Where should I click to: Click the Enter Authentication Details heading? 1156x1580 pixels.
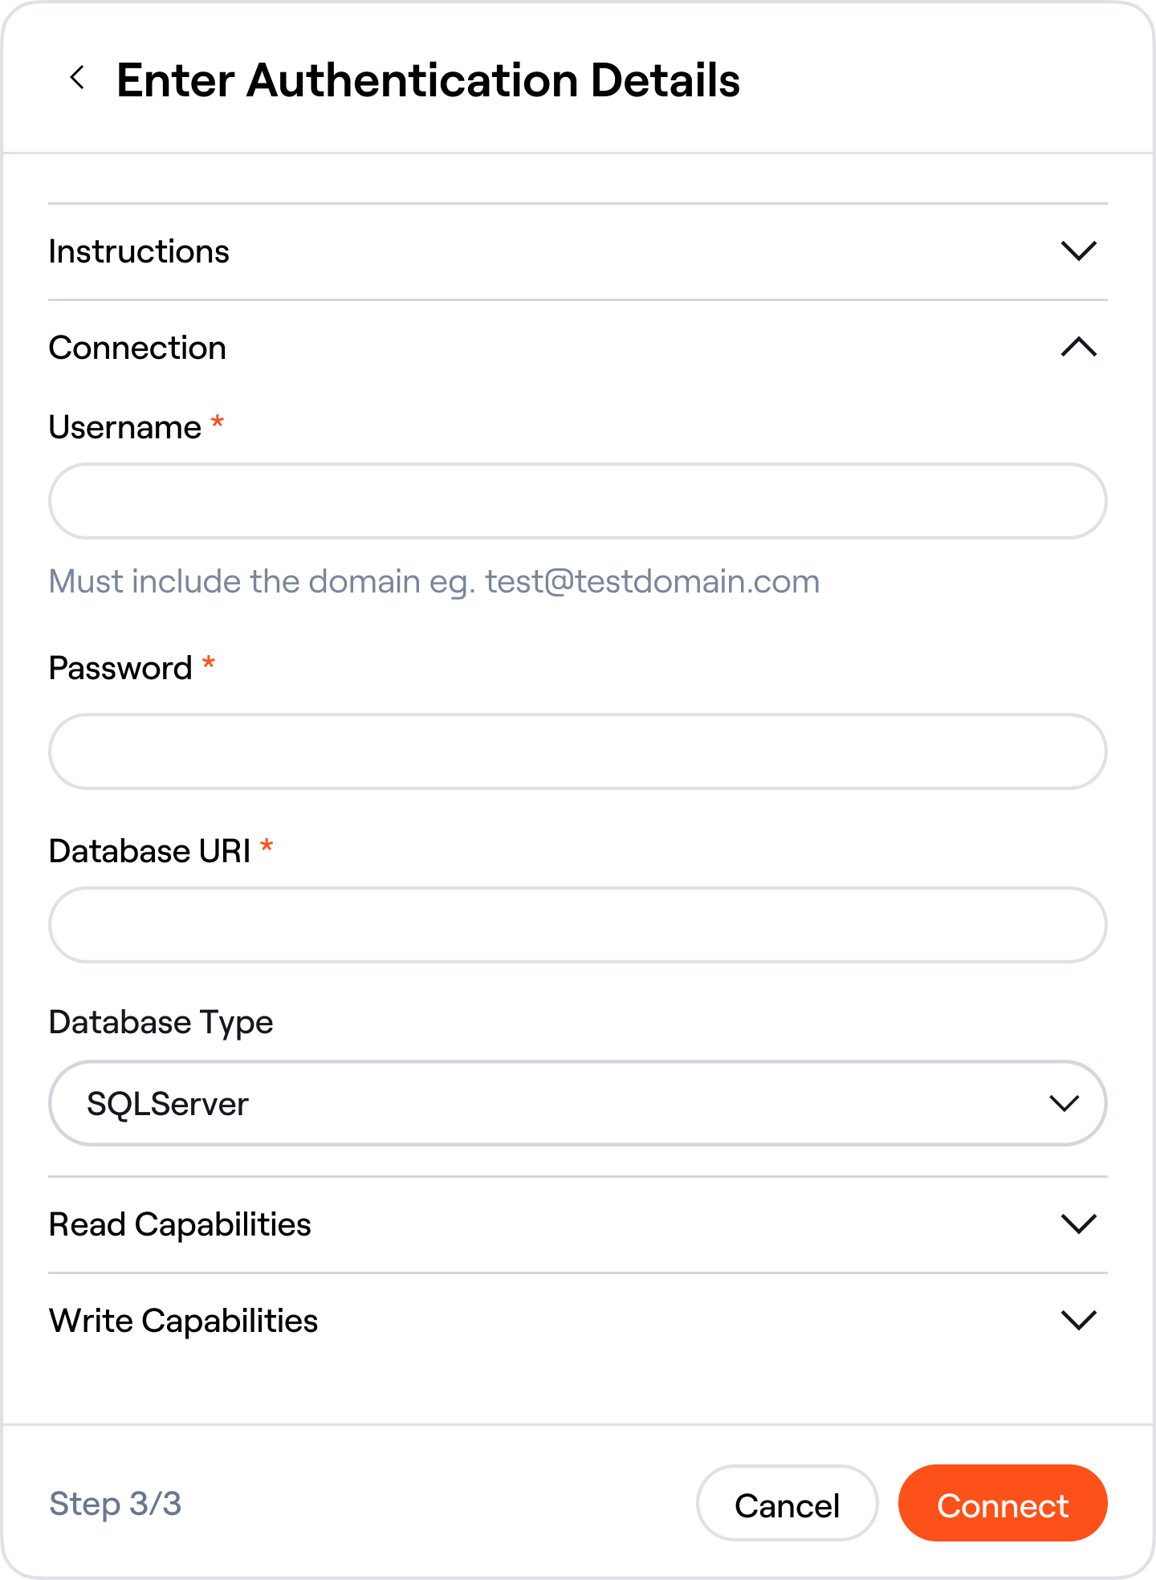[428, 80]
